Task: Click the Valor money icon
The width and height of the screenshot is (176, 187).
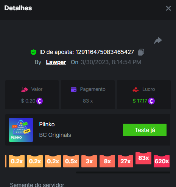Action: (25, 89)
